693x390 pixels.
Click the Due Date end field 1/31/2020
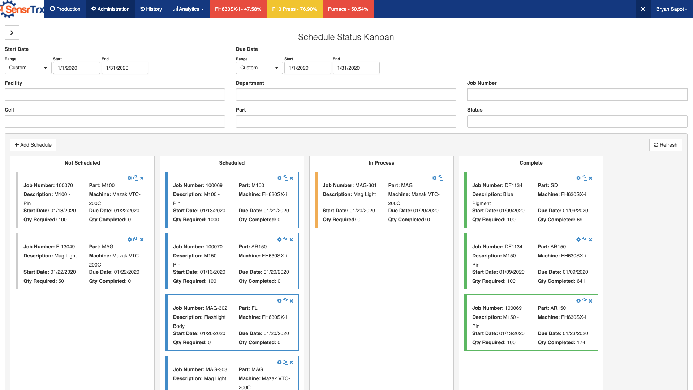356,68
